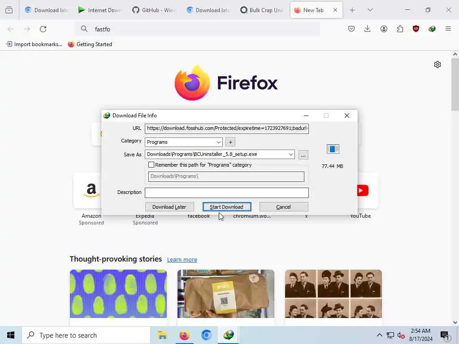Open the list all tabs chevron
The height and width of the screenshot is (344, 459).
[x=370, y=10]
